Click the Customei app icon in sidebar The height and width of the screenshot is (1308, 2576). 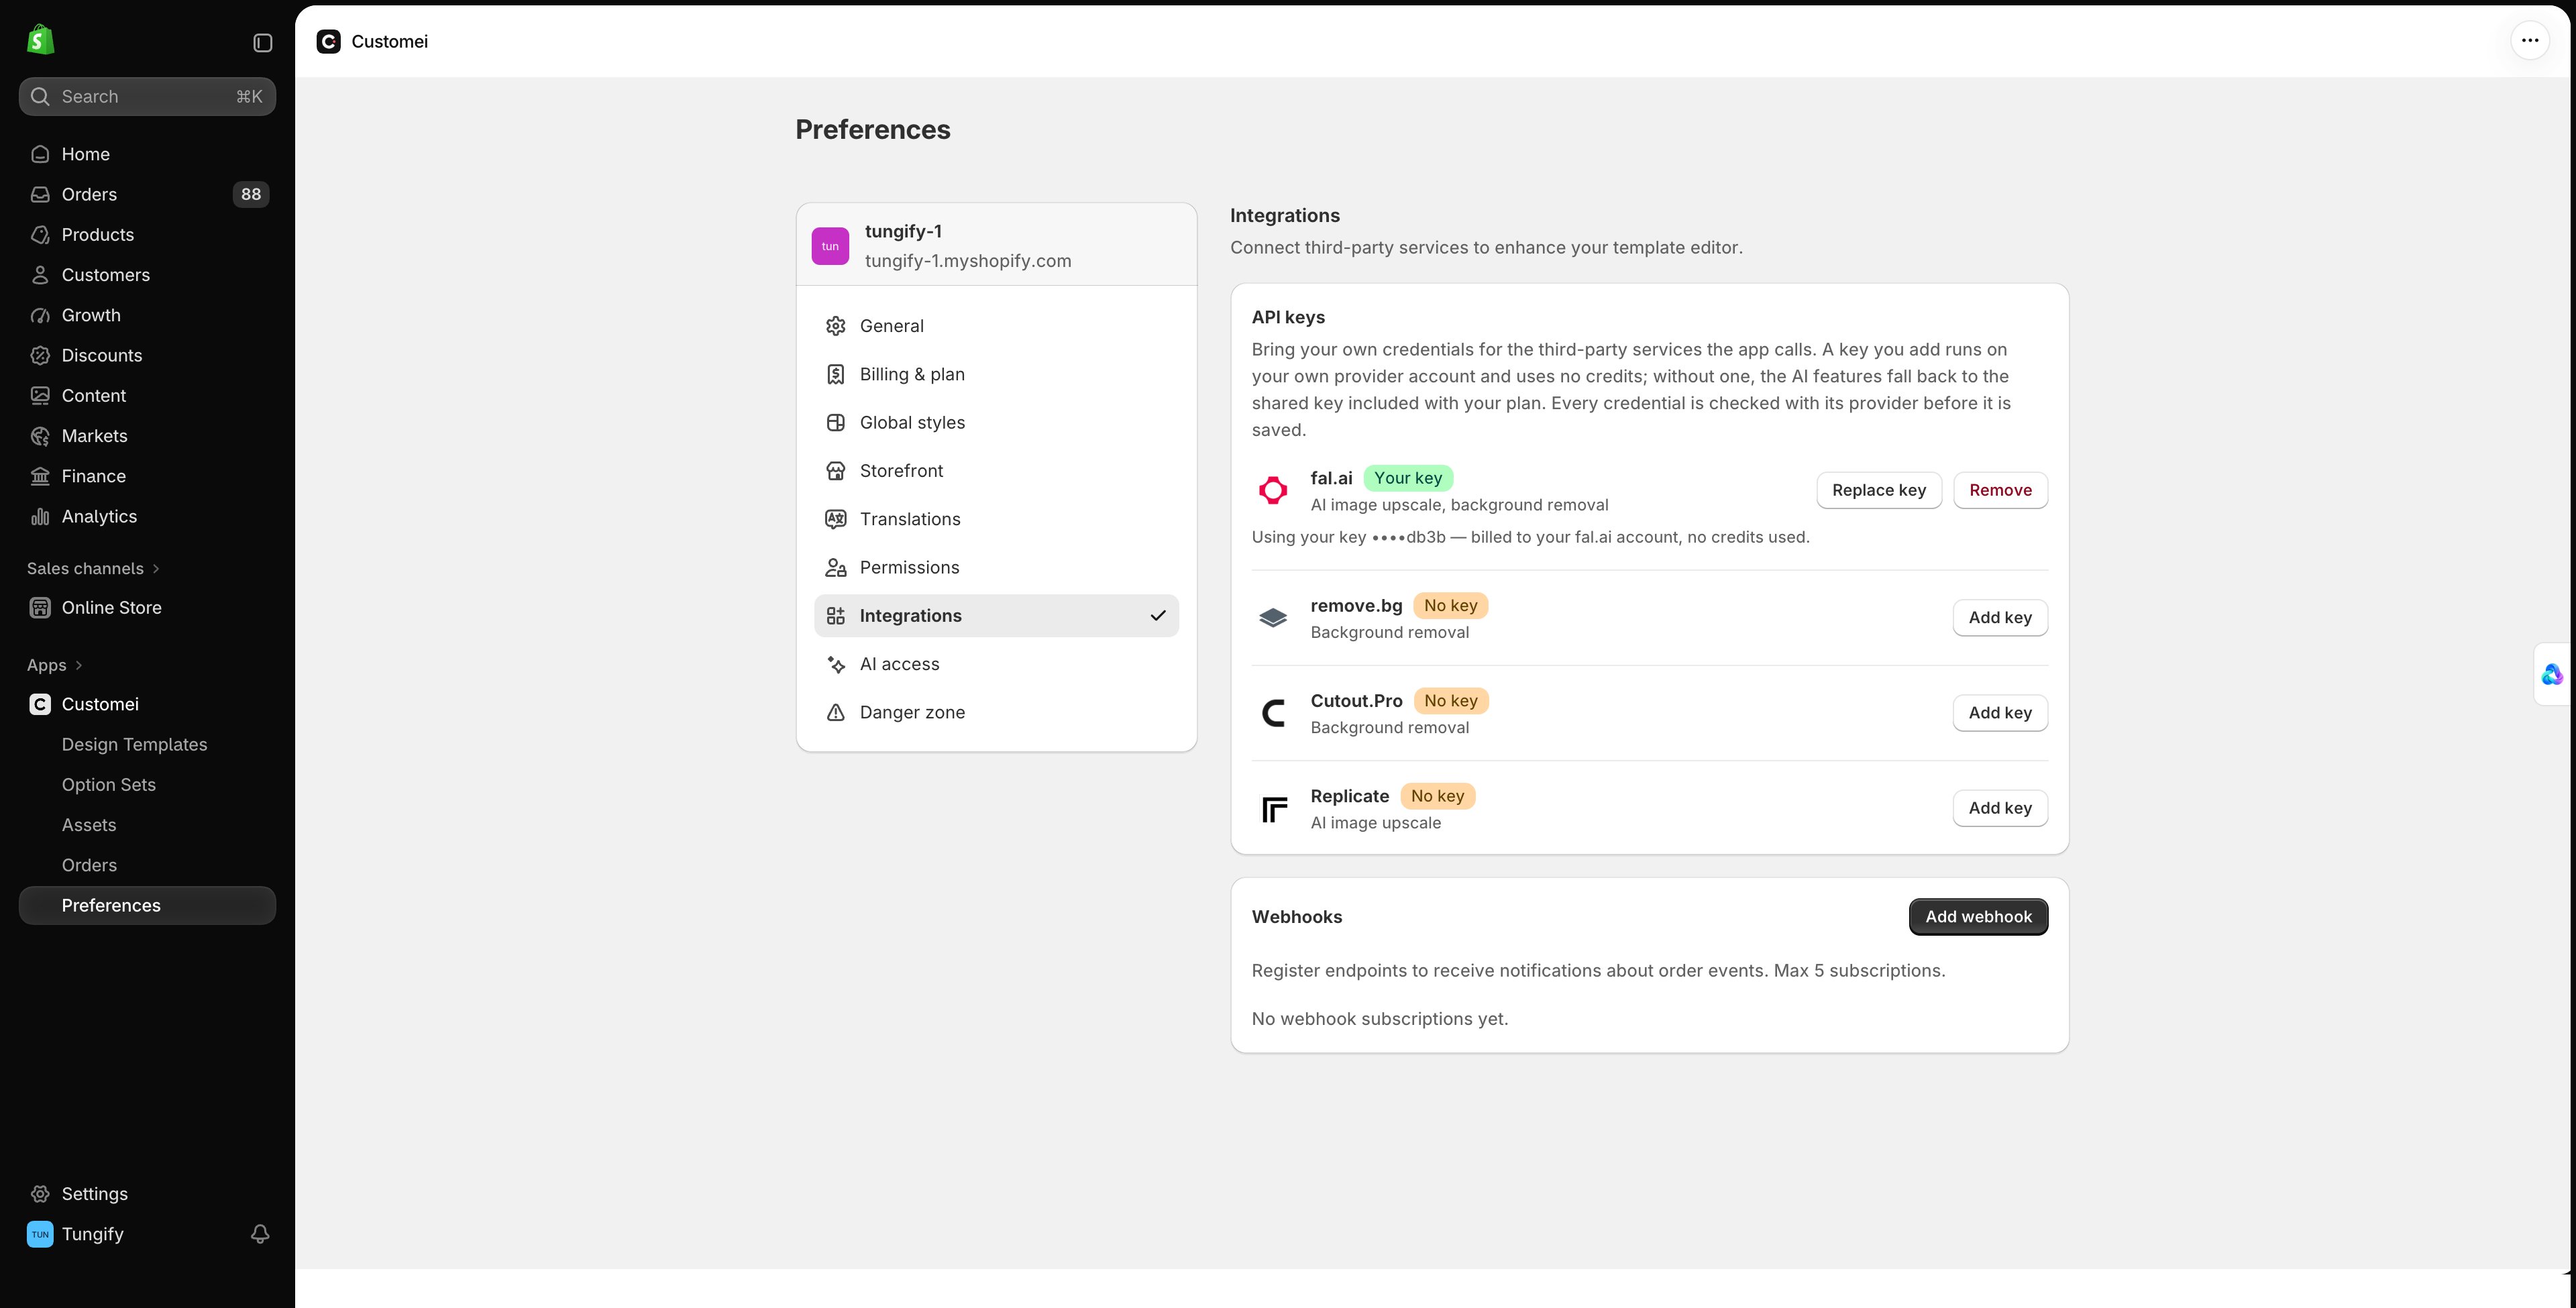coord(40,704)
